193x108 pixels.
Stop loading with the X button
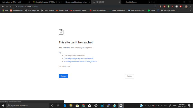(11, 6)
